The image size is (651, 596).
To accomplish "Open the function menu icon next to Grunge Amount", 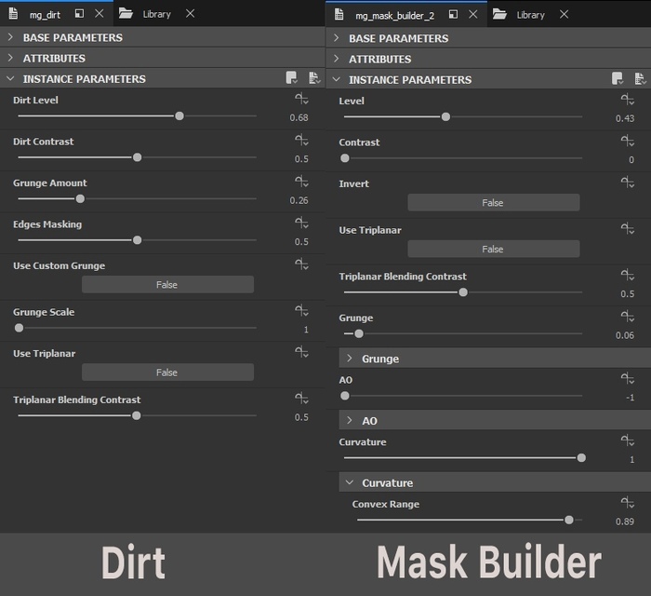I will click(x=301, y=182).
